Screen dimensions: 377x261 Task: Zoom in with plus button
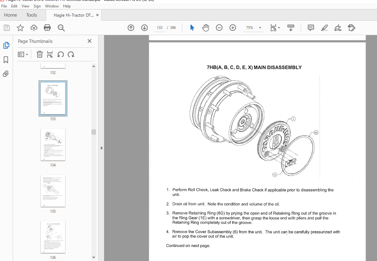[233, 28]
